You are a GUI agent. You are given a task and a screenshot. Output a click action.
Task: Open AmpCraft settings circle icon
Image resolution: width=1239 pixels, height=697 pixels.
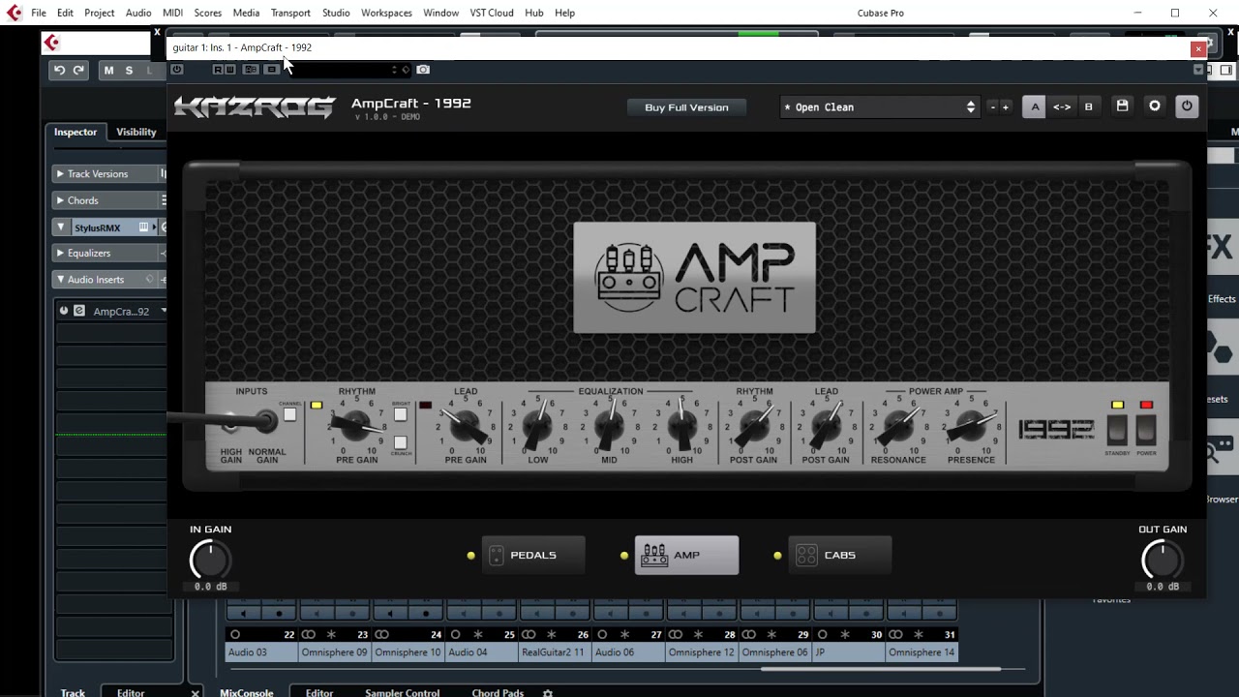[1154, 106]
